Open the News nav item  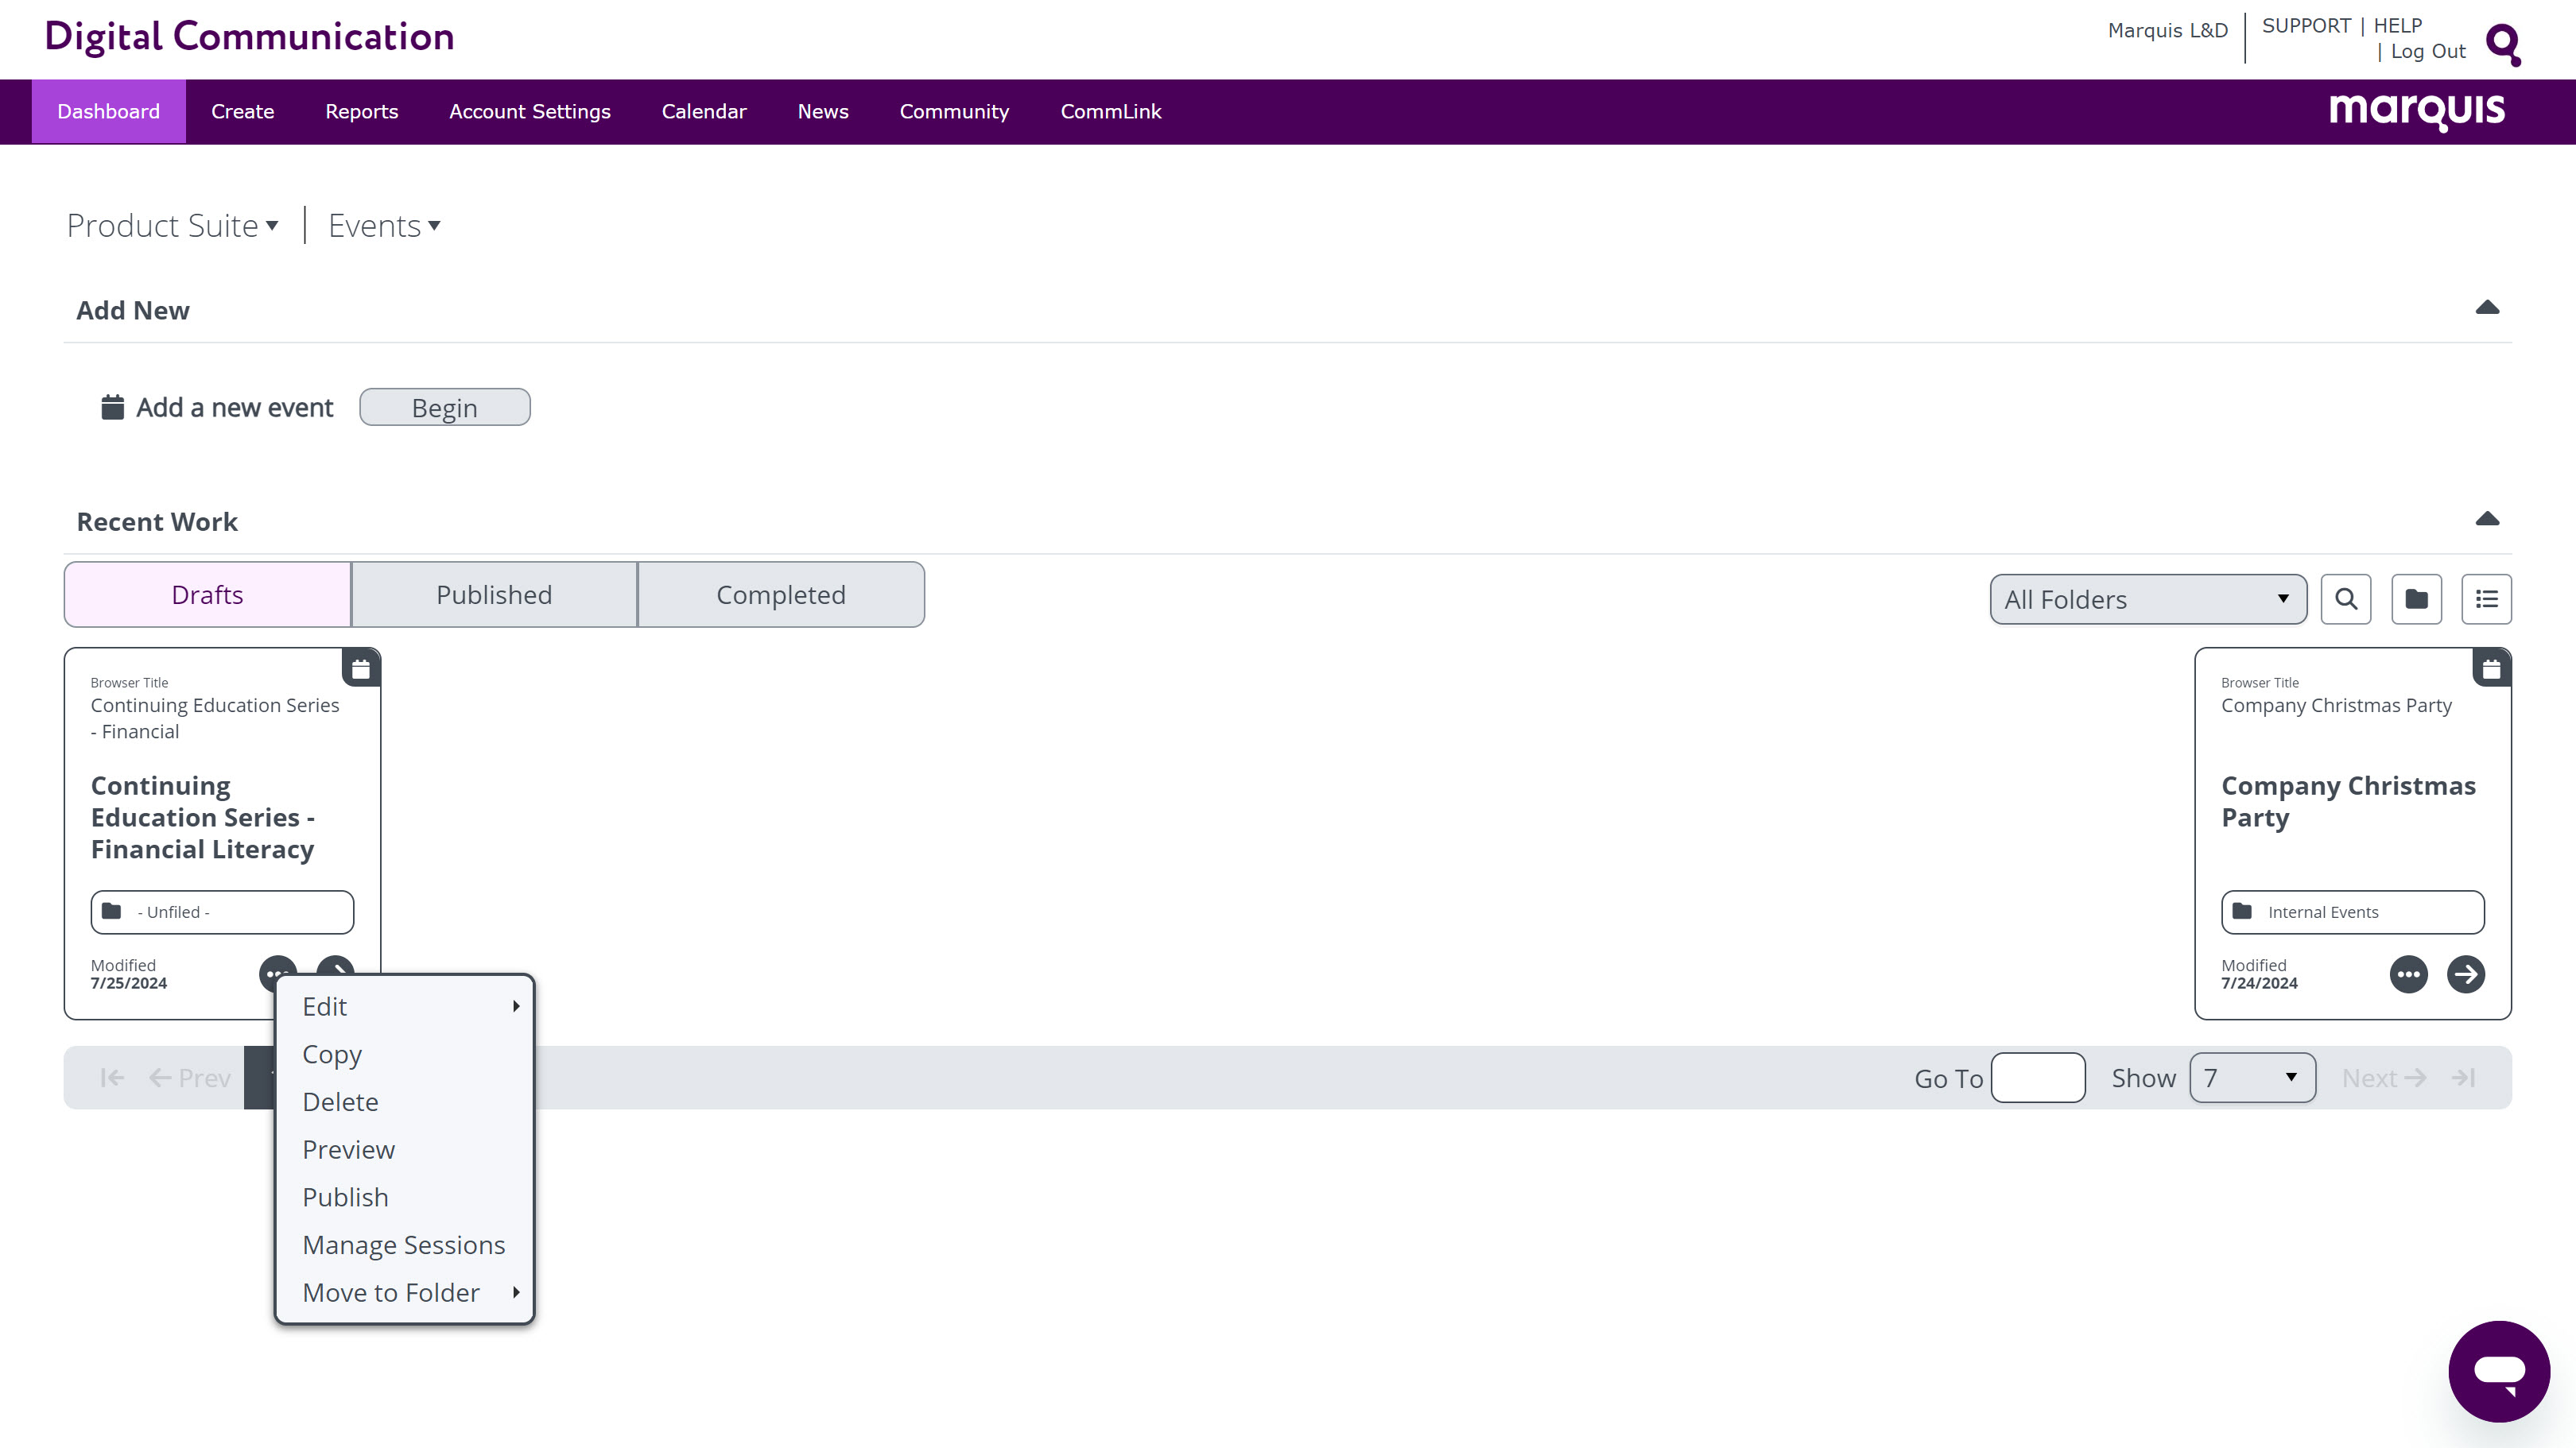click(x=822, y=112)
